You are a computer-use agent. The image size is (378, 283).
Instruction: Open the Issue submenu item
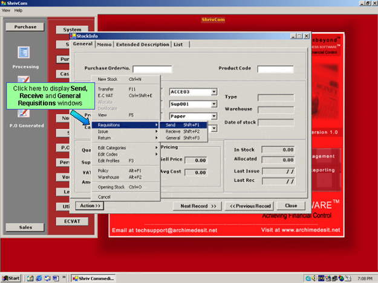point(103,131)
